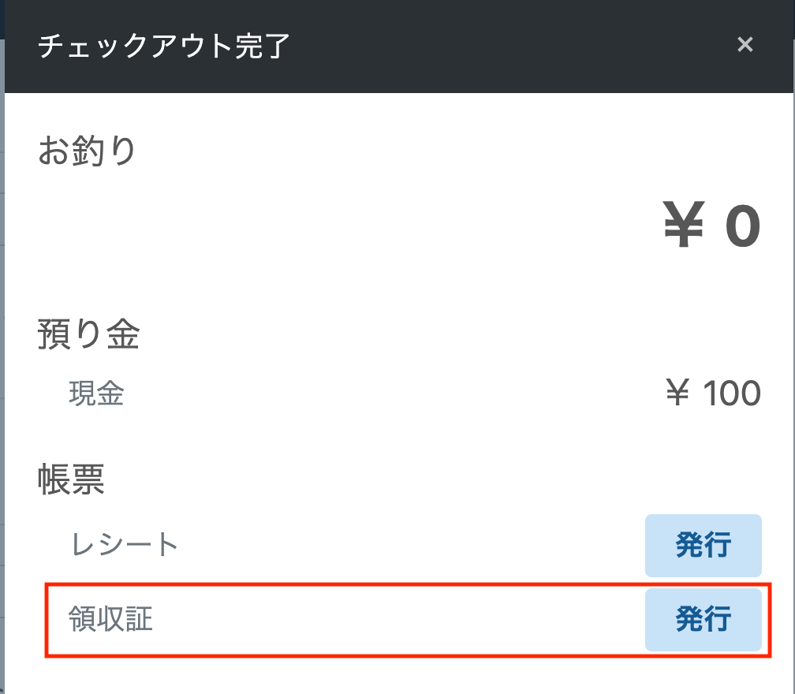Click the blank white area below the 領収証 row
This screenshot has height=694, width=795.
394,675
